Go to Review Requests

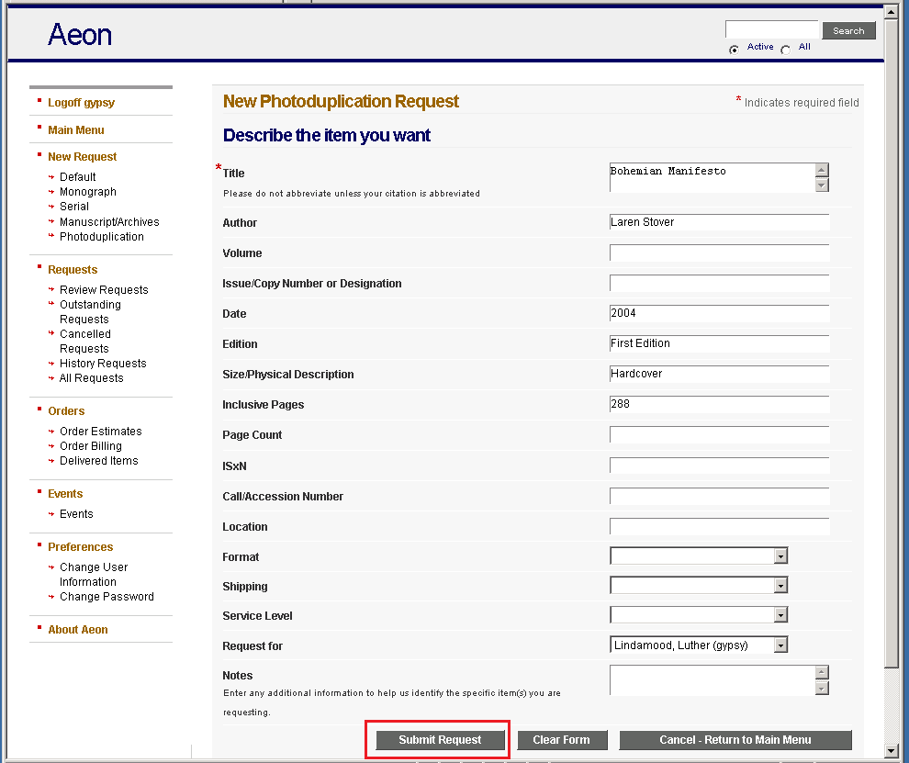pyautogui.click(x=104, y=289)
